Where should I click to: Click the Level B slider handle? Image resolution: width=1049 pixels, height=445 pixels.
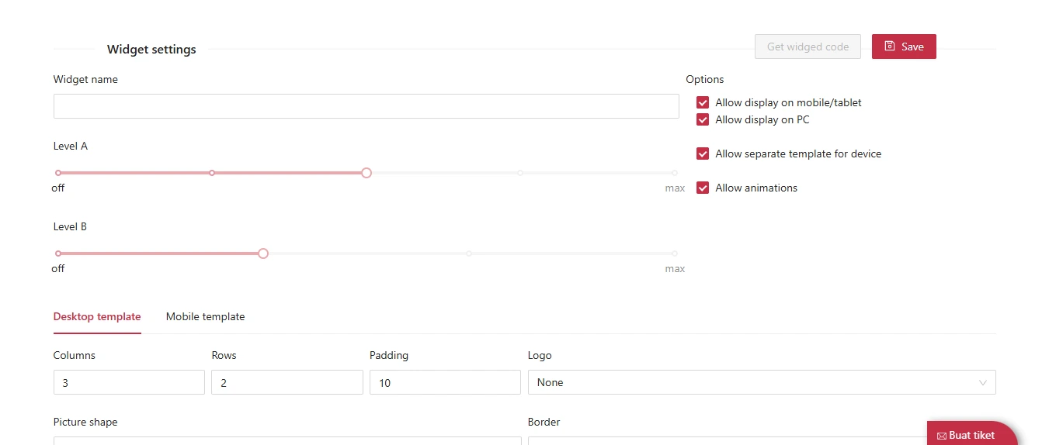[263, 254]
